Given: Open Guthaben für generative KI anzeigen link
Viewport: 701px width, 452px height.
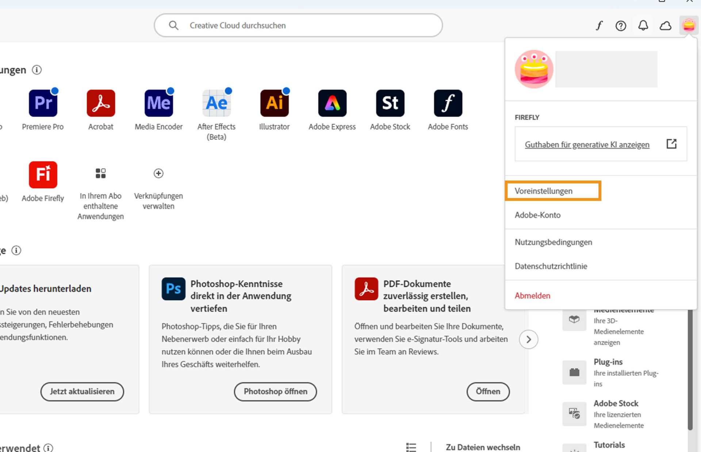Looking at the screenshot, I should click(587, 144).
